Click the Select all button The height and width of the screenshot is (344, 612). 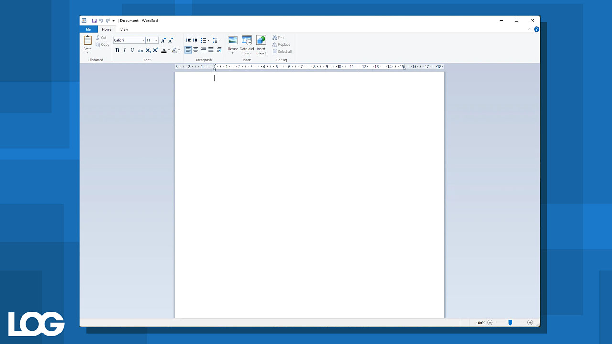point(282,52)
